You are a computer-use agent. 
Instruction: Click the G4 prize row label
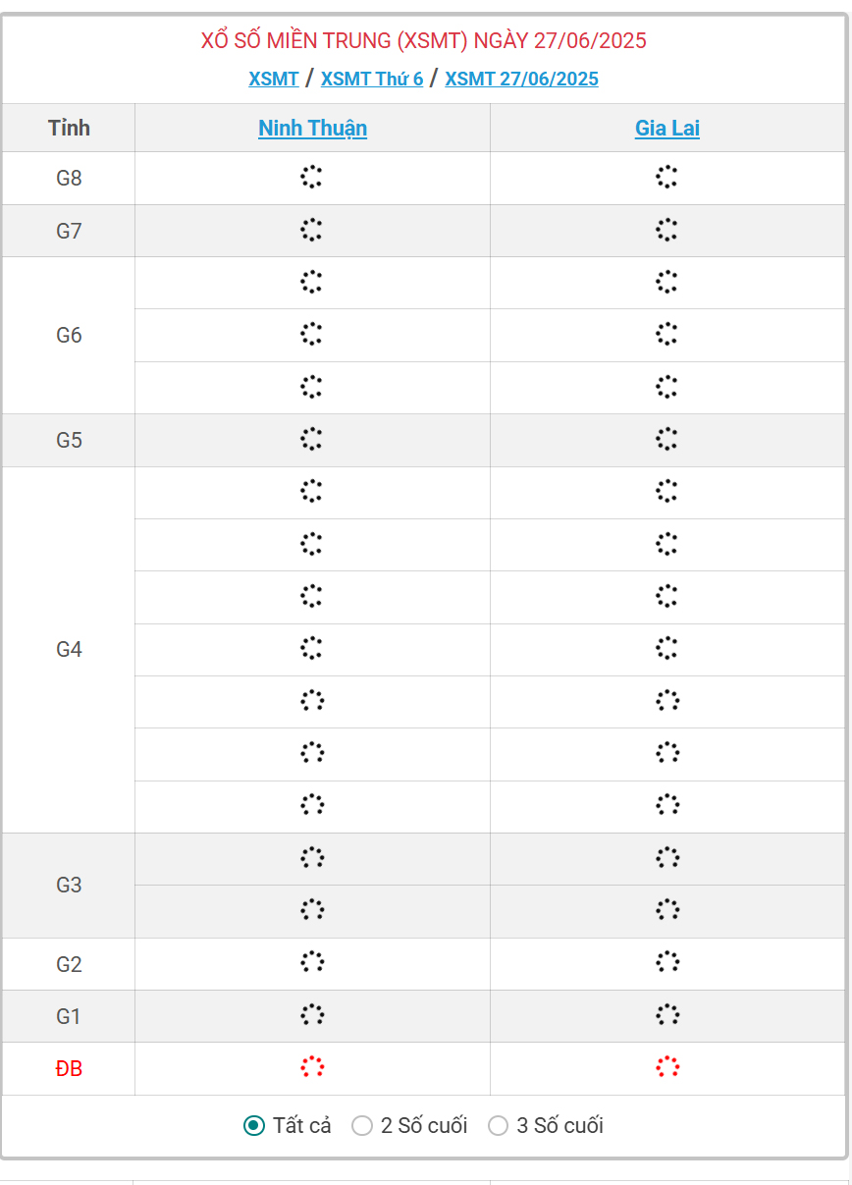[69, 649]
